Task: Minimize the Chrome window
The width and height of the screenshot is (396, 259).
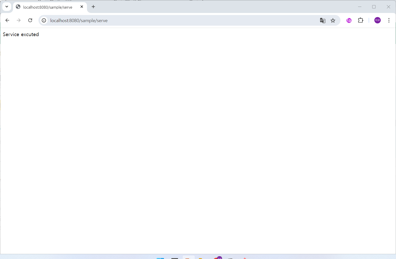Action: (360, 7)
